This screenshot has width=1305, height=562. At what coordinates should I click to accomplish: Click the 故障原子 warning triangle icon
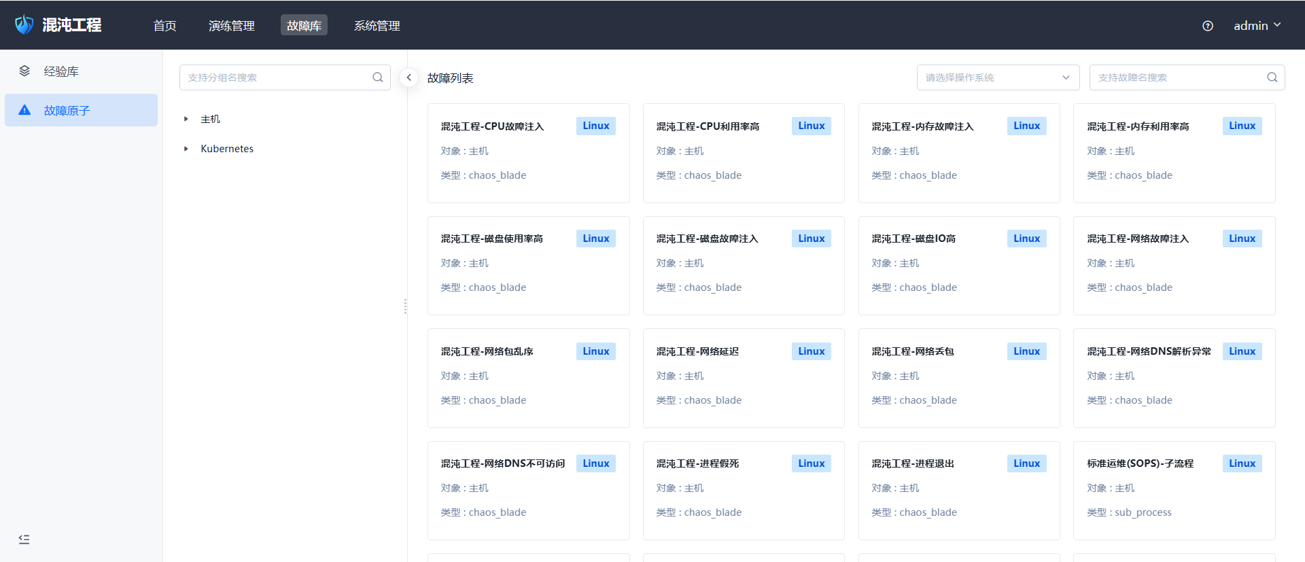pos(24,110)
